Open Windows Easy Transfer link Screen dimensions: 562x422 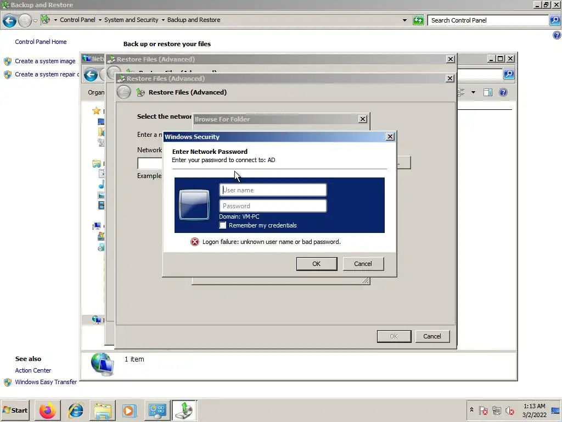coord(46,382)
